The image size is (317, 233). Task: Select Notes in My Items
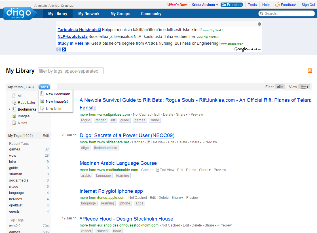(x=22, y=123)
